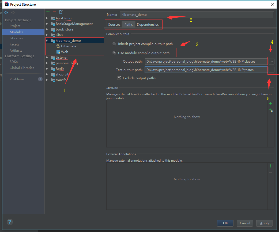Toggle Exclude output paths checkbox
279x232 pixels.
click(x=119, y=78)
